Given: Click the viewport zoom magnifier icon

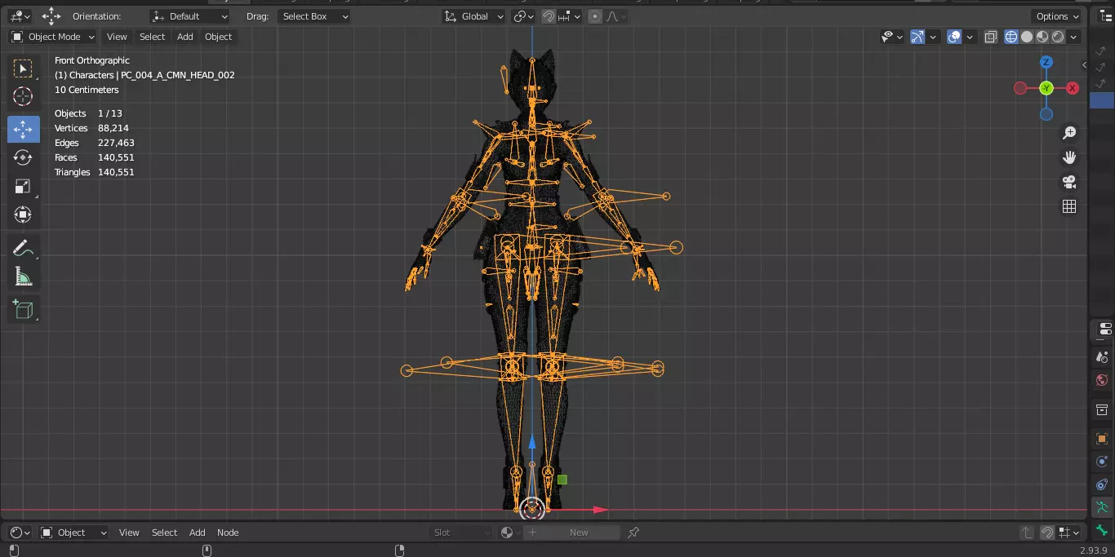Looking at the screenshot, I should [1069, 133].
